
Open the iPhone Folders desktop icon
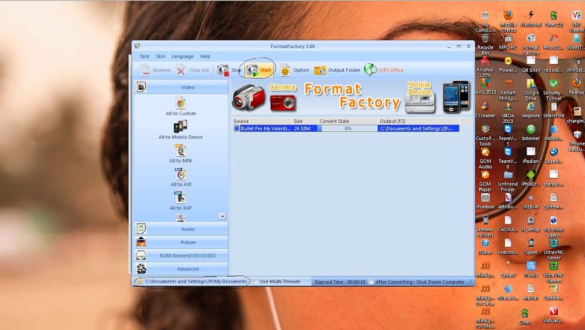pyautogui.click(x=485, y=227)
